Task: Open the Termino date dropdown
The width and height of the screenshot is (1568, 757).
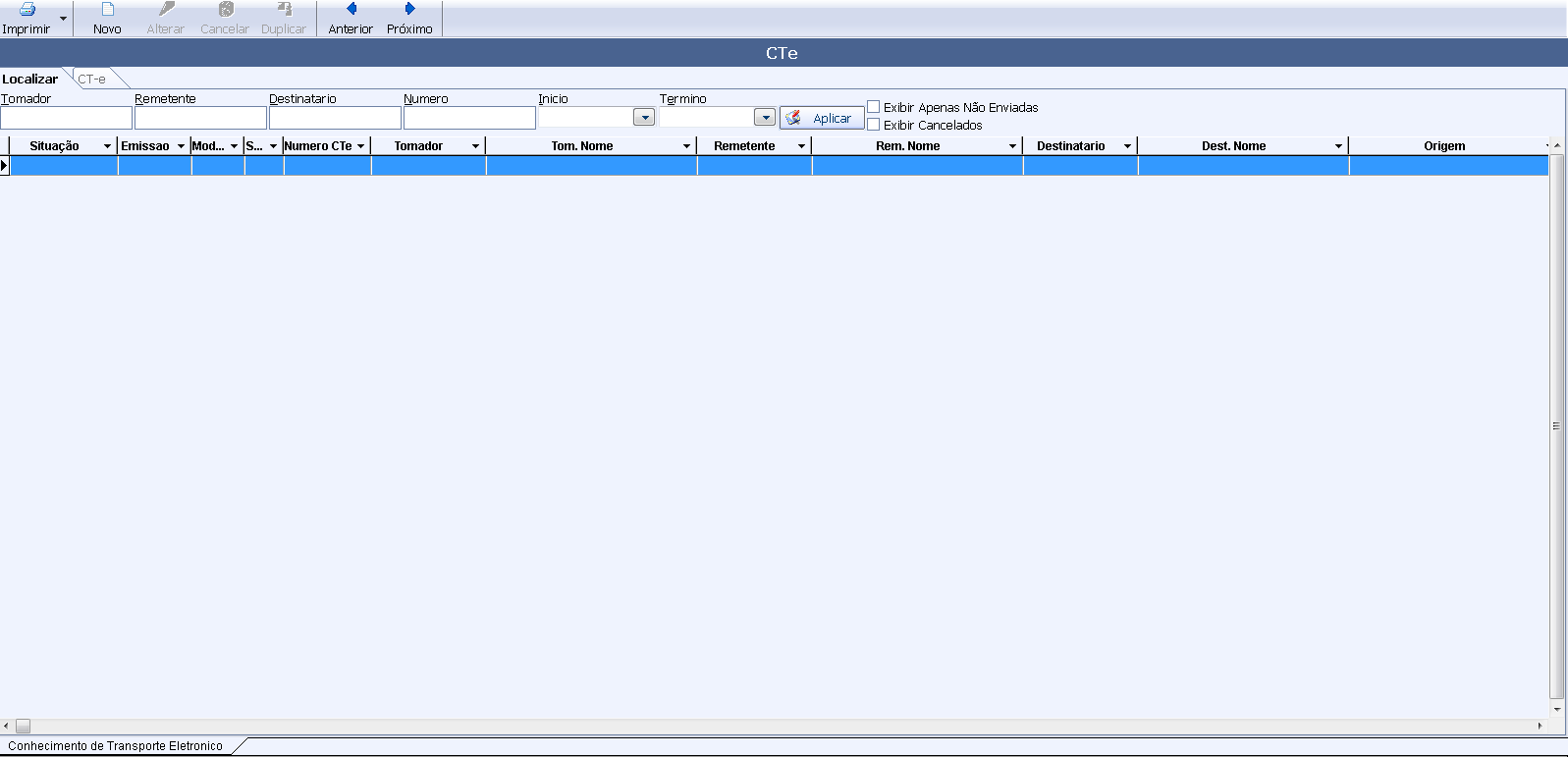Action: (765, 118)
